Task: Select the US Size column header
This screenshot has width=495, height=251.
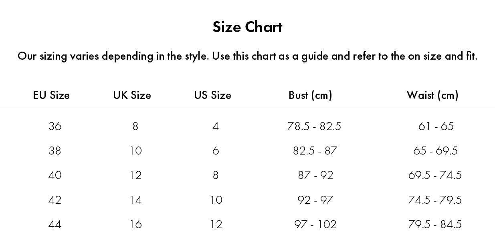Action: pos(212,95)
